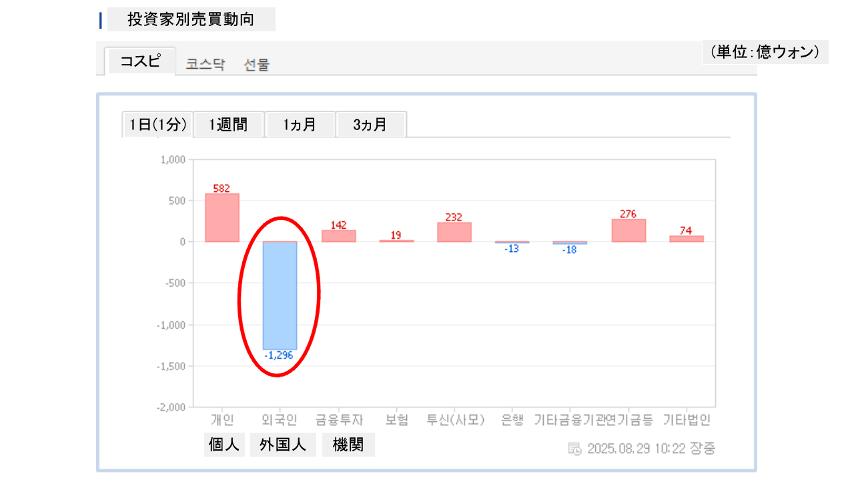Select the 금융투자 bar labeled 142

pyautogui.click(x=338, y=236)
